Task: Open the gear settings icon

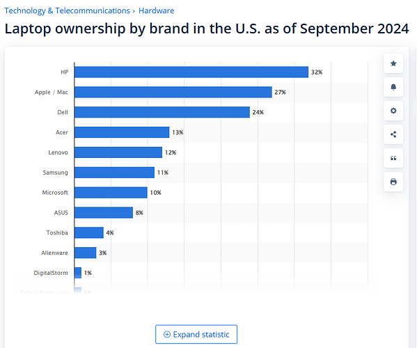Action: 393,111
